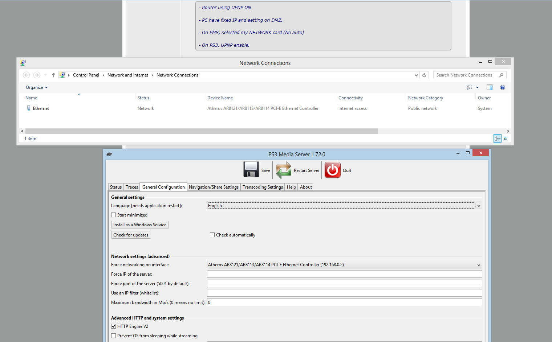
Task: Expand the Control Panel breadcrumb arrow
Action: pos(103,75)
